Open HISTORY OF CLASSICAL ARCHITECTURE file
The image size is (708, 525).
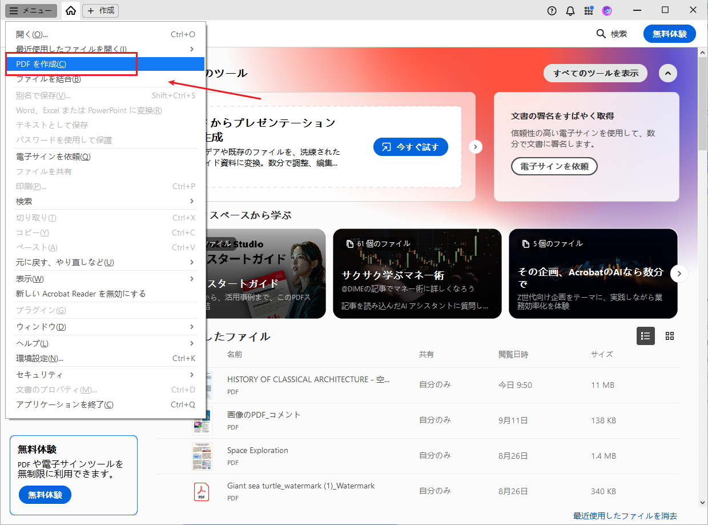click(x=308, y=379)
